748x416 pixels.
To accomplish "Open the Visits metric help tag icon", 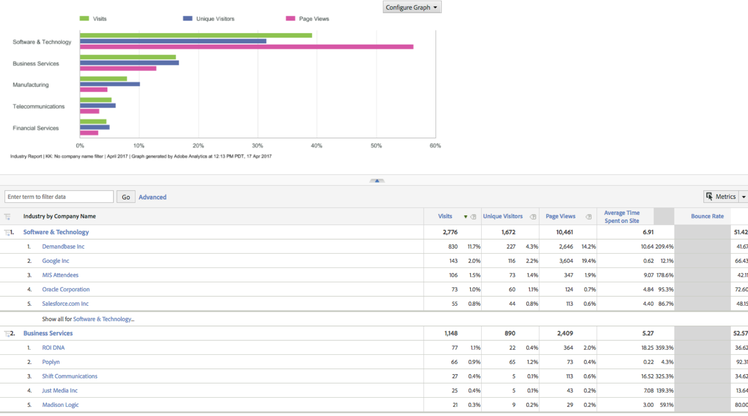I will (x=473, y=217).
